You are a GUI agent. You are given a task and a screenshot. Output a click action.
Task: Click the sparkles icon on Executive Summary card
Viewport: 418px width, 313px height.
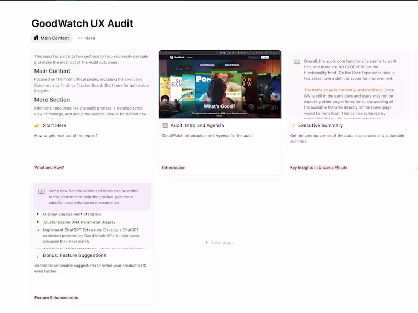point(292,125)
